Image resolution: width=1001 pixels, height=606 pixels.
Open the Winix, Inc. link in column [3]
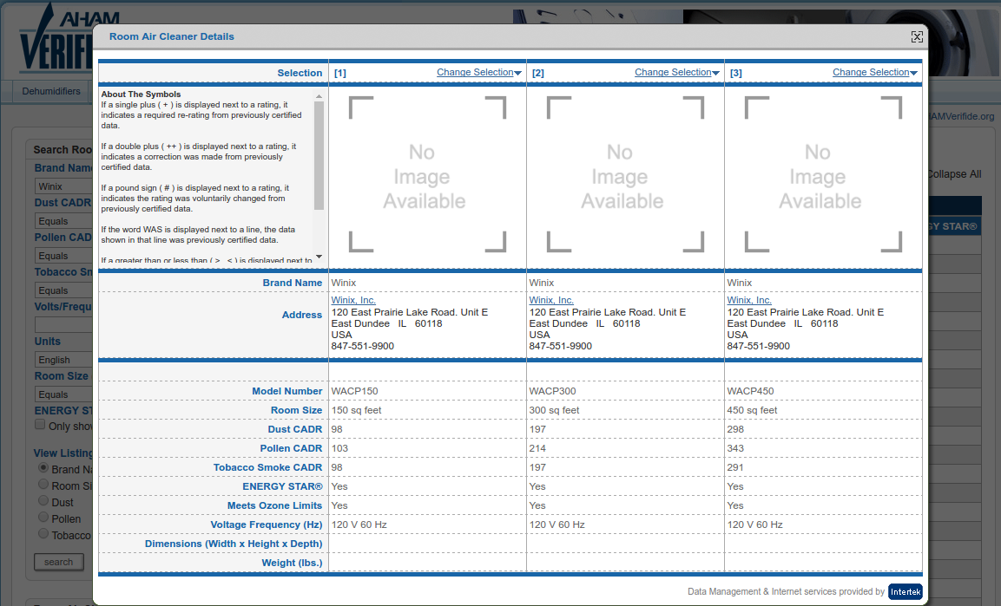749,300
